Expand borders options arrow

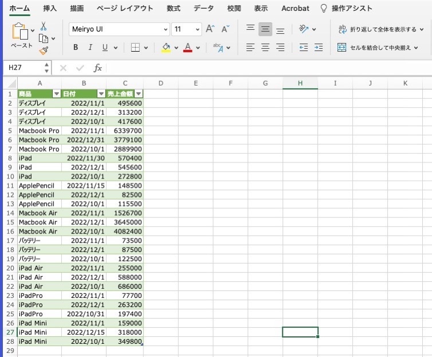pyautogui.click(x=146, y=48)
